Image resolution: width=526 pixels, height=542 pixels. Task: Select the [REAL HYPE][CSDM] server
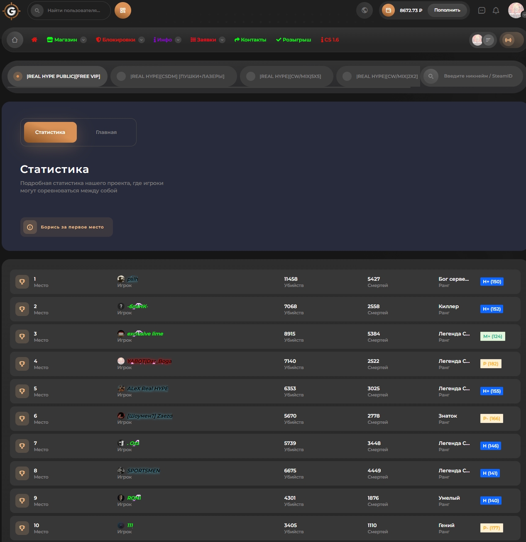174,76
